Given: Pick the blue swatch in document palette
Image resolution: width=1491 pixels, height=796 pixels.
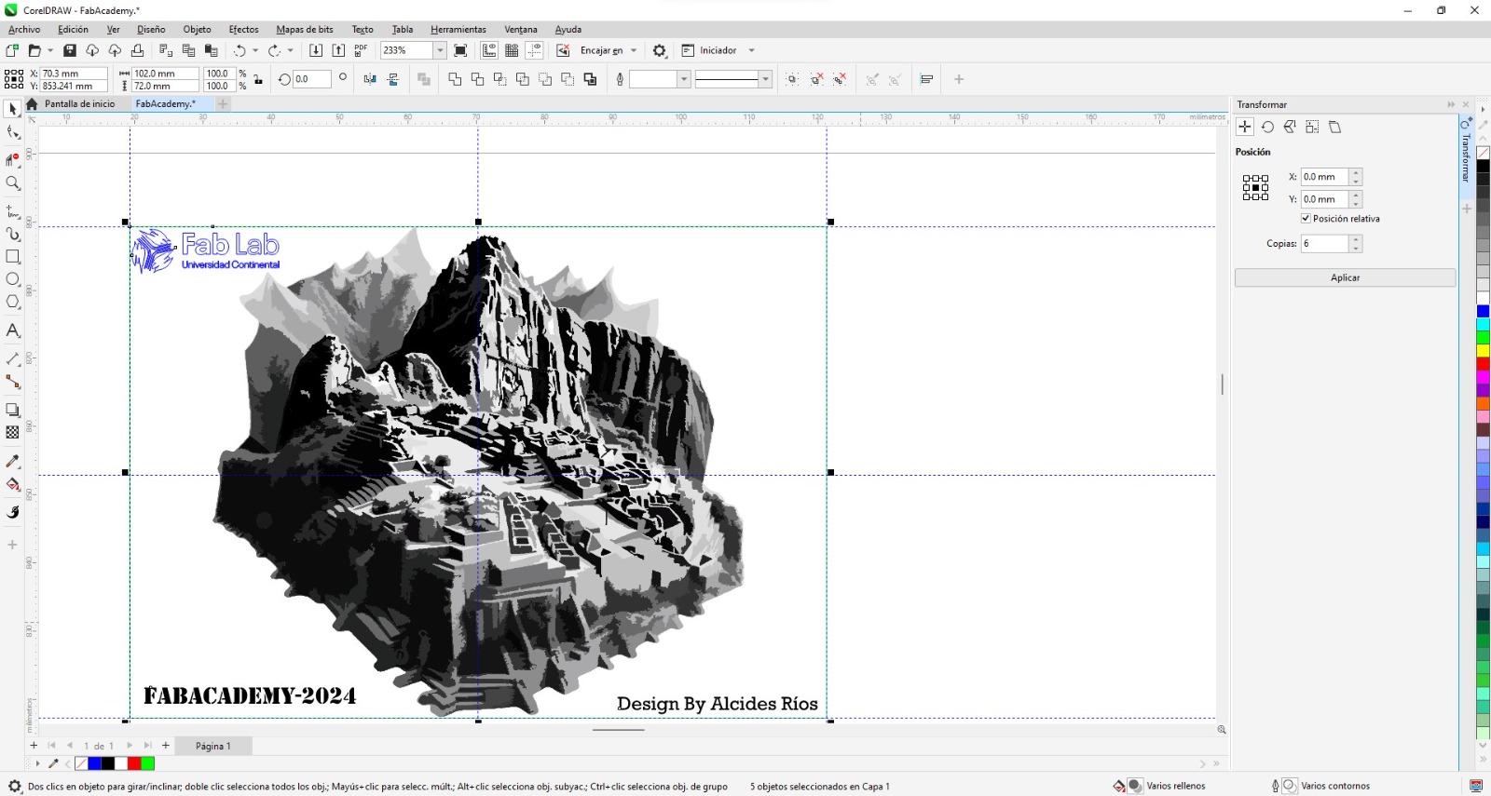Looking at the screenshot, I should pyautogui.click(x=94, y=763).
